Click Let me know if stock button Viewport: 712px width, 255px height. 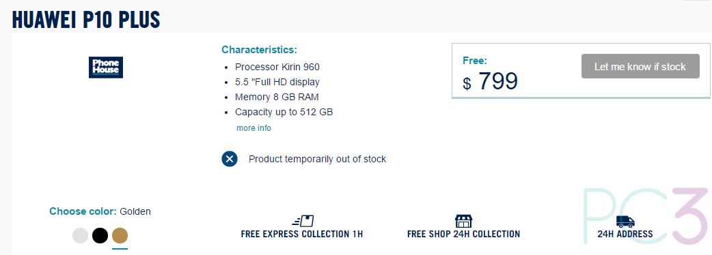pos(640,67)
